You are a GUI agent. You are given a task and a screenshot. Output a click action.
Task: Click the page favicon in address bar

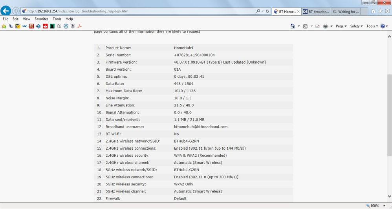24,11
